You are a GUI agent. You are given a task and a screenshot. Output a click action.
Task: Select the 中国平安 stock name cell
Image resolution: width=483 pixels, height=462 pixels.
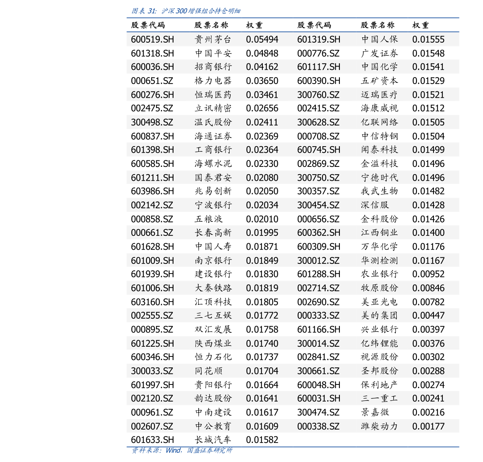click(213, 53)
